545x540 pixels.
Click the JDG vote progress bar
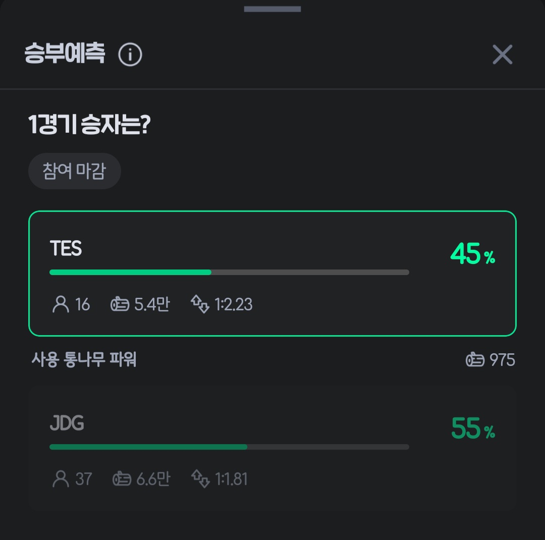(x=229, y=447)
